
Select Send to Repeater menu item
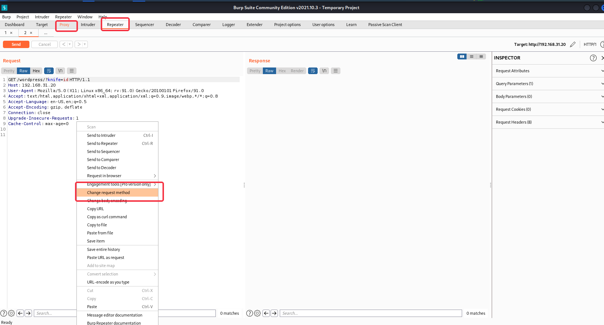coord(117,143)
